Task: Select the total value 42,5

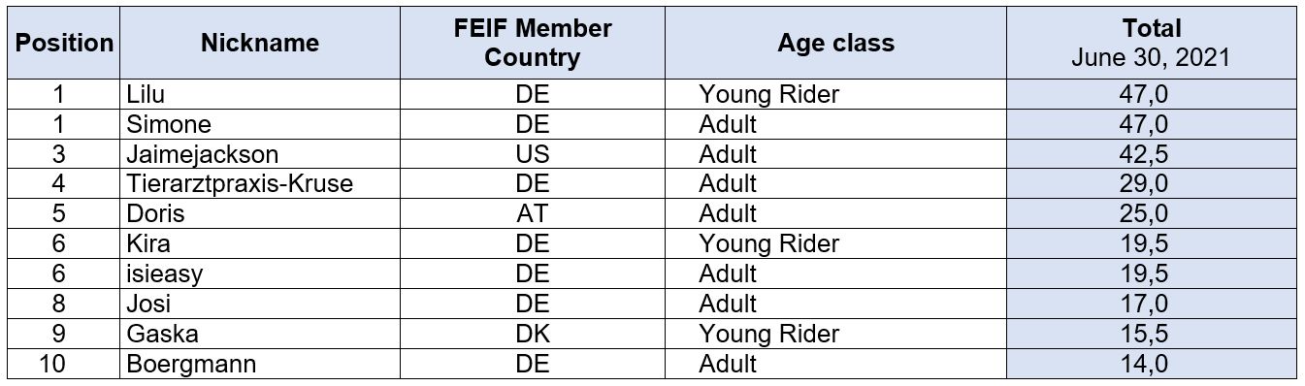Action: click(1151, 154)
